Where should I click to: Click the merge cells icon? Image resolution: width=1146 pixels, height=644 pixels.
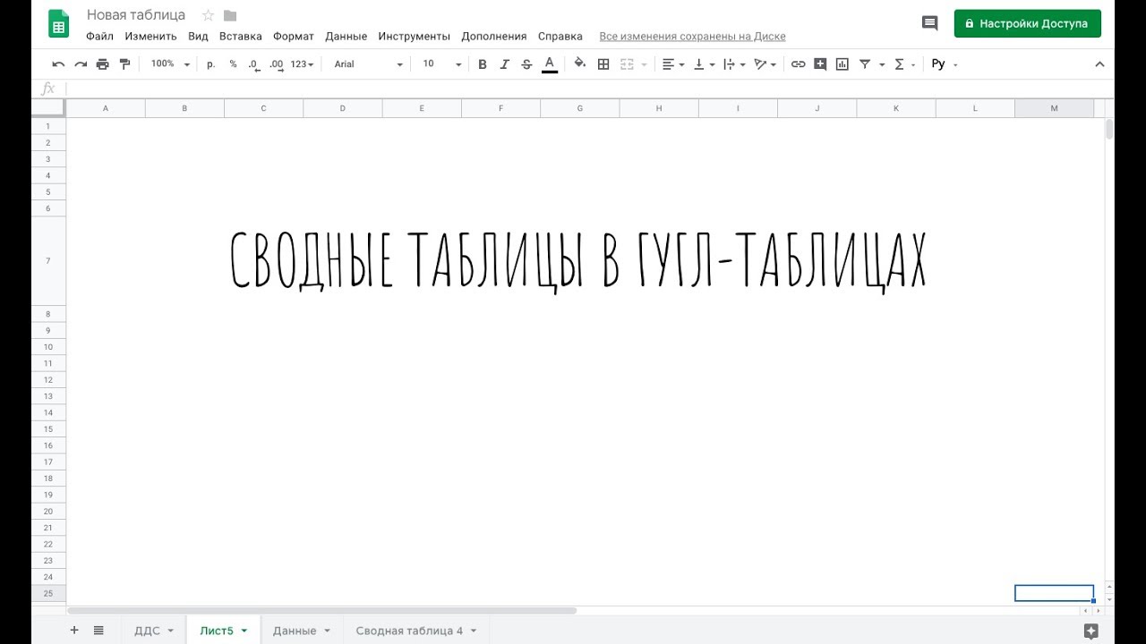(627, 64)
